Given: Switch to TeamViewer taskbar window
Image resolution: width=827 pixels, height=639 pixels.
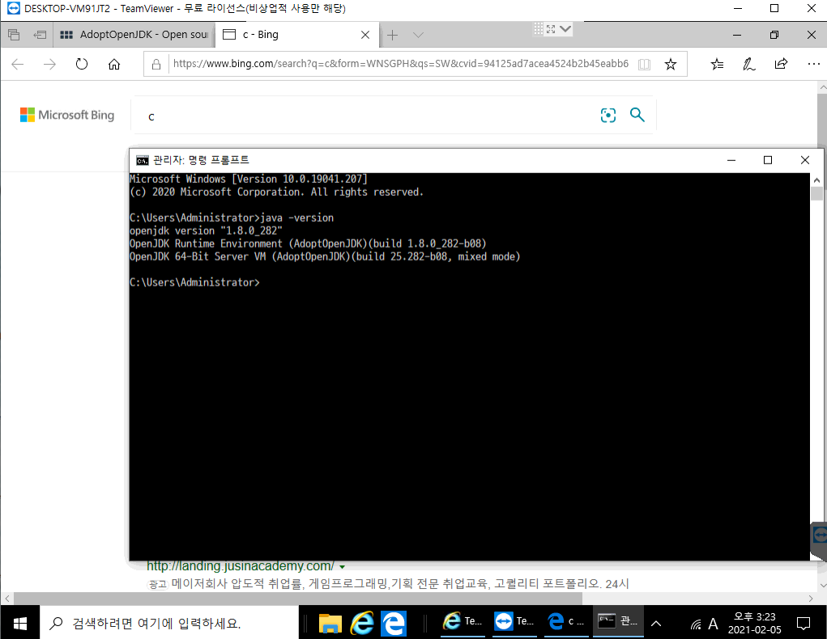Looking at the screenshot, I should point(515,622).
